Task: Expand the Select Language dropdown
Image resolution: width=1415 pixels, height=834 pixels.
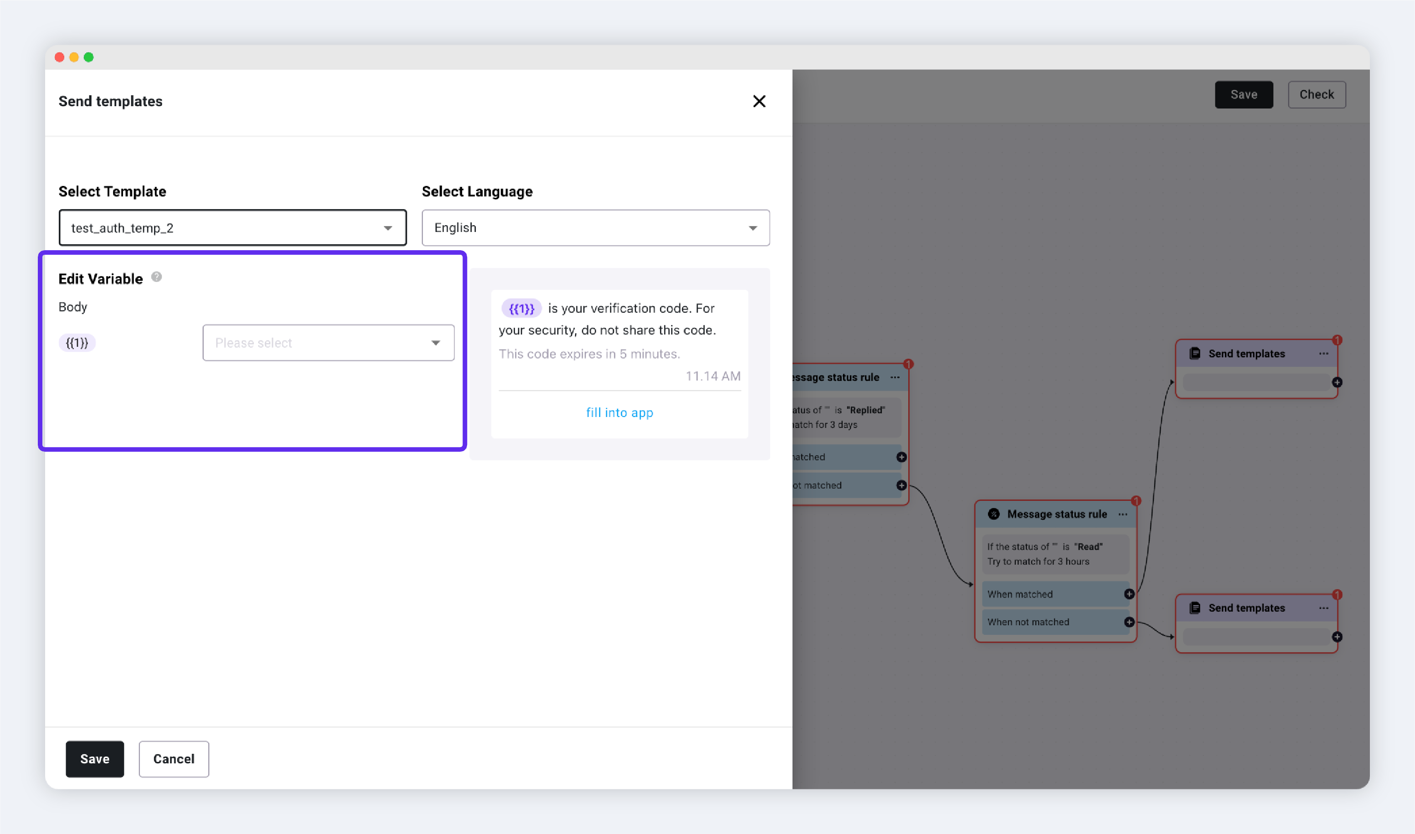Action: tap(596, 227)
